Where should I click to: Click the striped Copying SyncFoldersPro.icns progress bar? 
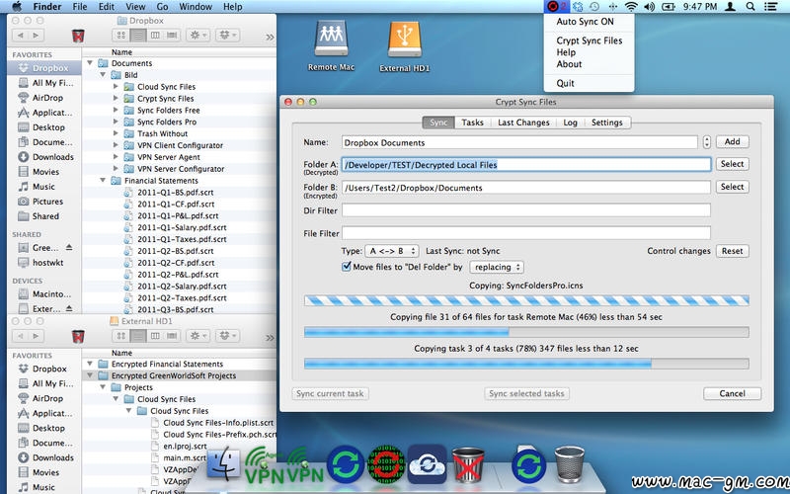526,301
